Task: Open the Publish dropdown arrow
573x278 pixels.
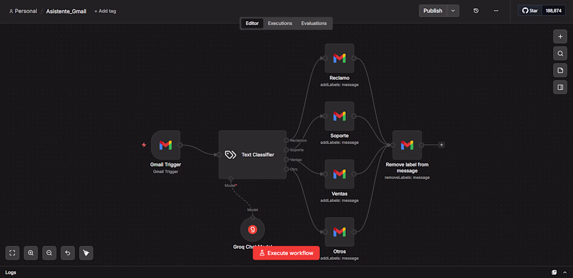Action: (453, 11)
